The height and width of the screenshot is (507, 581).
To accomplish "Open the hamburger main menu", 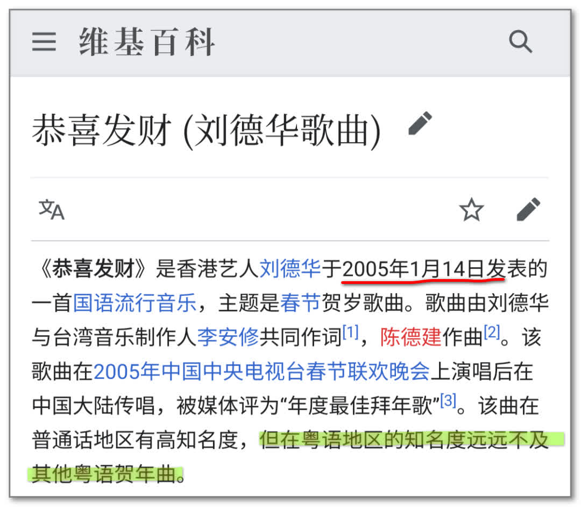I will point(44,42).
